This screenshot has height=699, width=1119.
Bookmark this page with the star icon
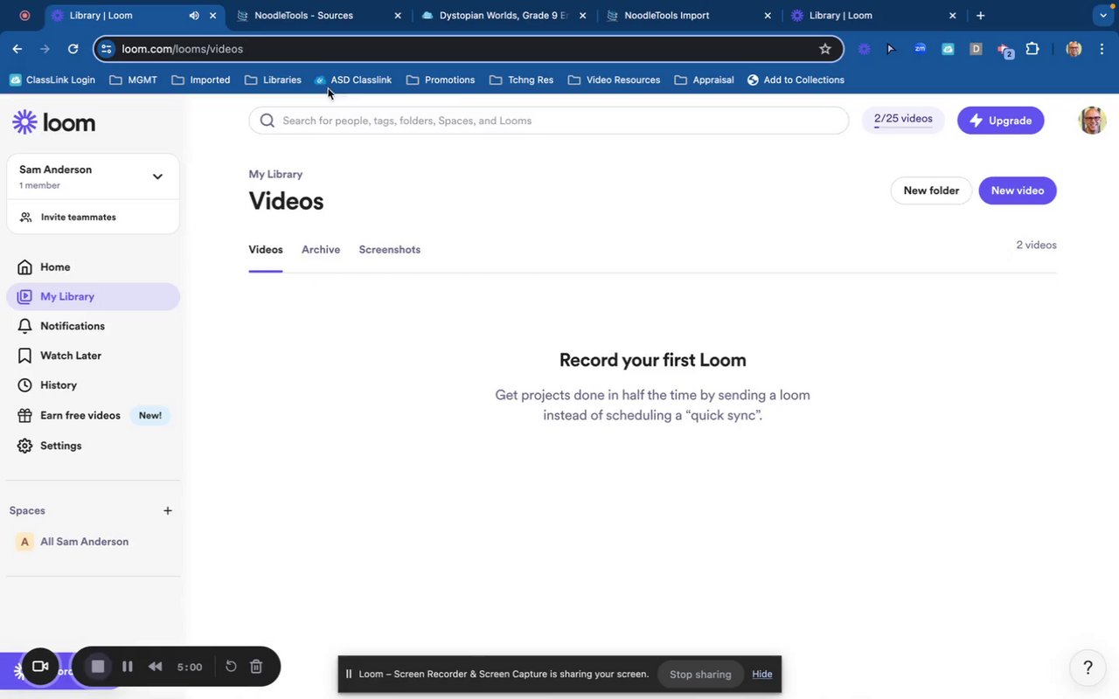[825, 49]
